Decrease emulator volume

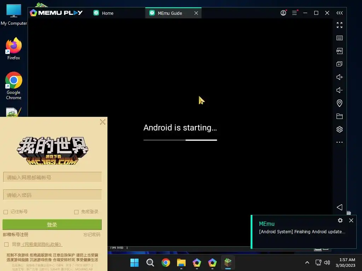(339, 90)
